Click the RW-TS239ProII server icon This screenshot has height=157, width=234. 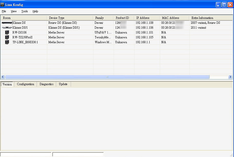7,37
